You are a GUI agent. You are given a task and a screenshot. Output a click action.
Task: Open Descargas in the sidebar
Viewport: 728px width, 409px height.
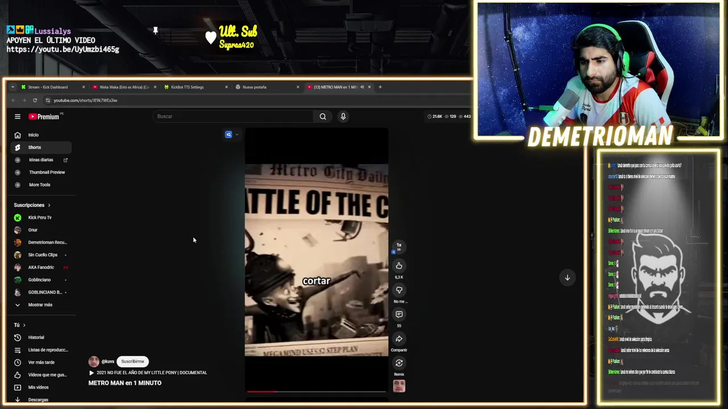click(41, 399)
